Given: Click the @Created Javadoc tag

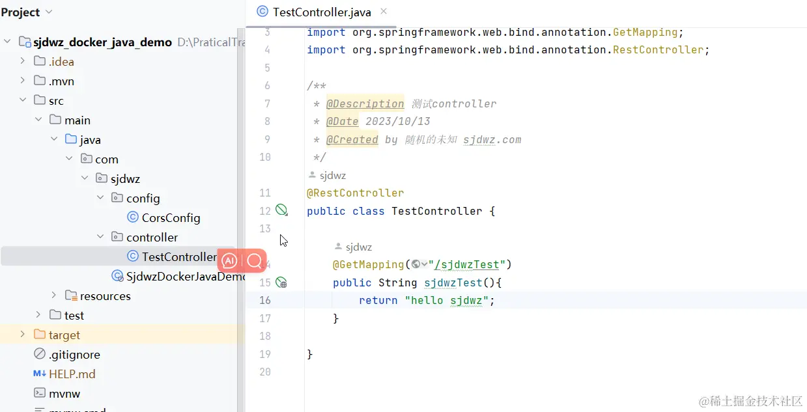Looking at the screenshot, I should (352, 139).
